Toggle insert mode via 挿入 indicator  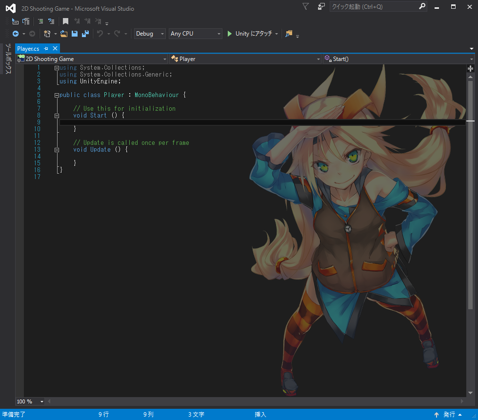[260, 415]
